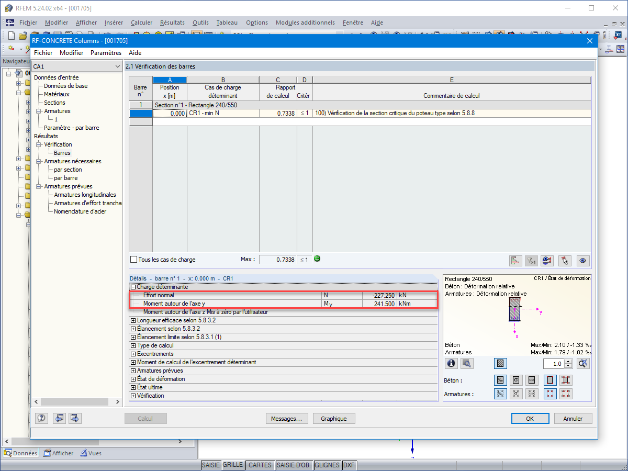Expand Type de calcul row
The image size is (628, 471).
[x=133, y=345]
